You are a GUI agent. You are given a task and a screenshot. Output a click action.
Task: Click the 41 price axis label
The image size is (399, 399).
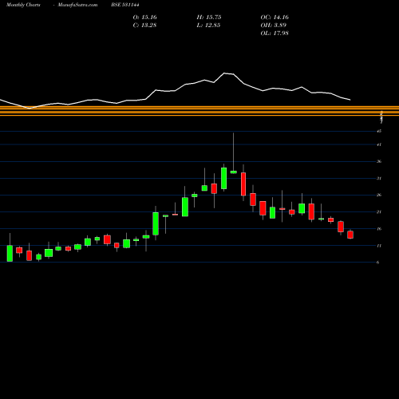379,144
